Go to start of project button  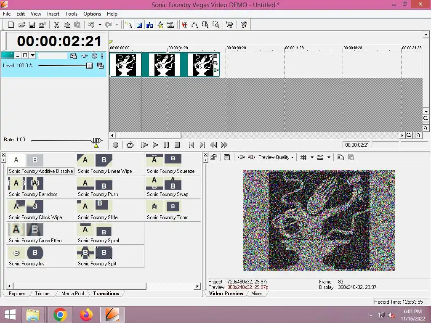192,145
